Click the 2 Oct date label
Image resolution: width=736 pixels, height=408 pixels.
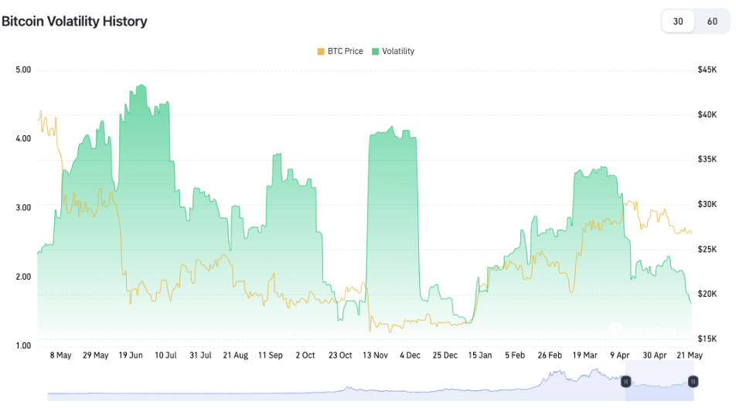305,355
